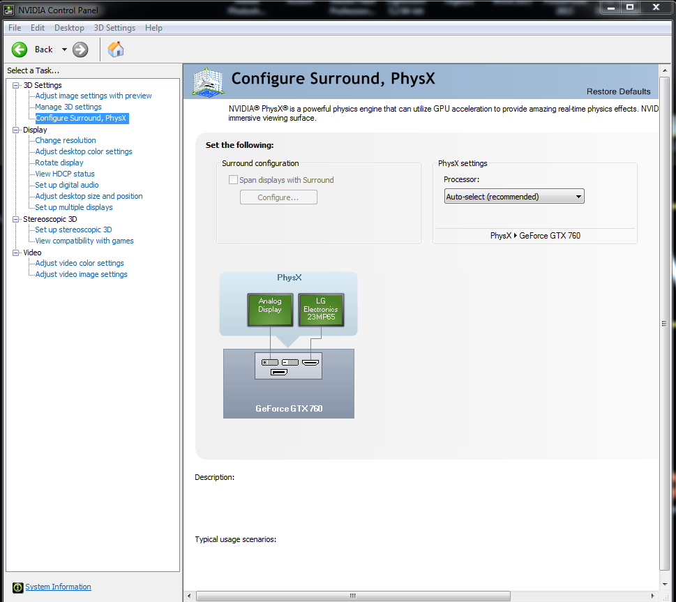Image resolution: width=676 pixels, height=602 pixels.
Task: Click the GeForce GTX 760 card graphic
Action: click(288, 384)
